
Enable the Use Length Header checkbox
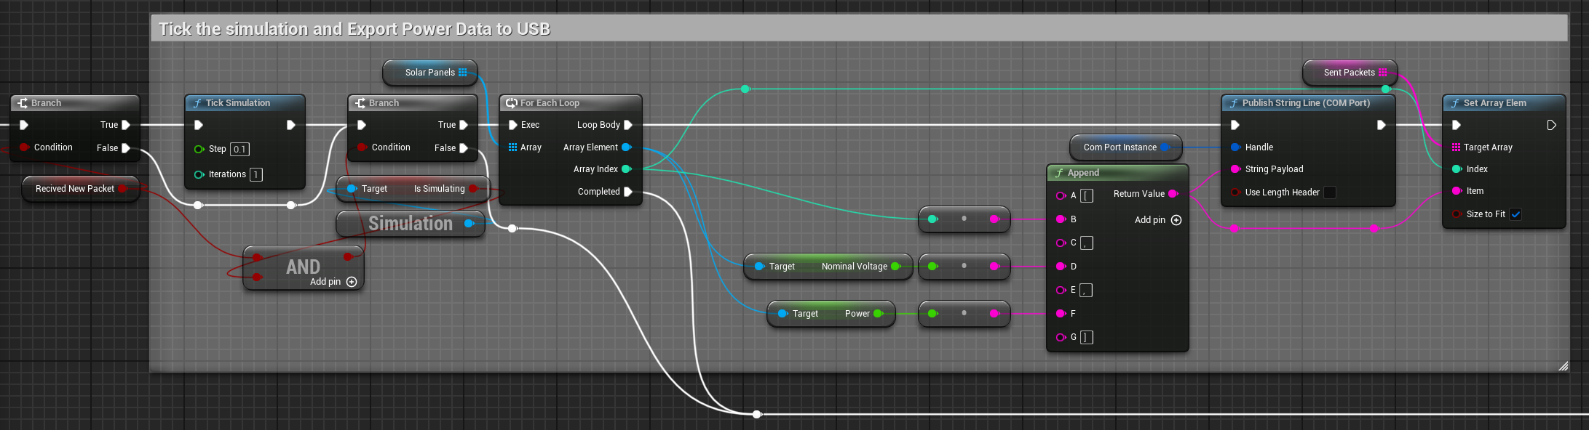point(1330,192)
